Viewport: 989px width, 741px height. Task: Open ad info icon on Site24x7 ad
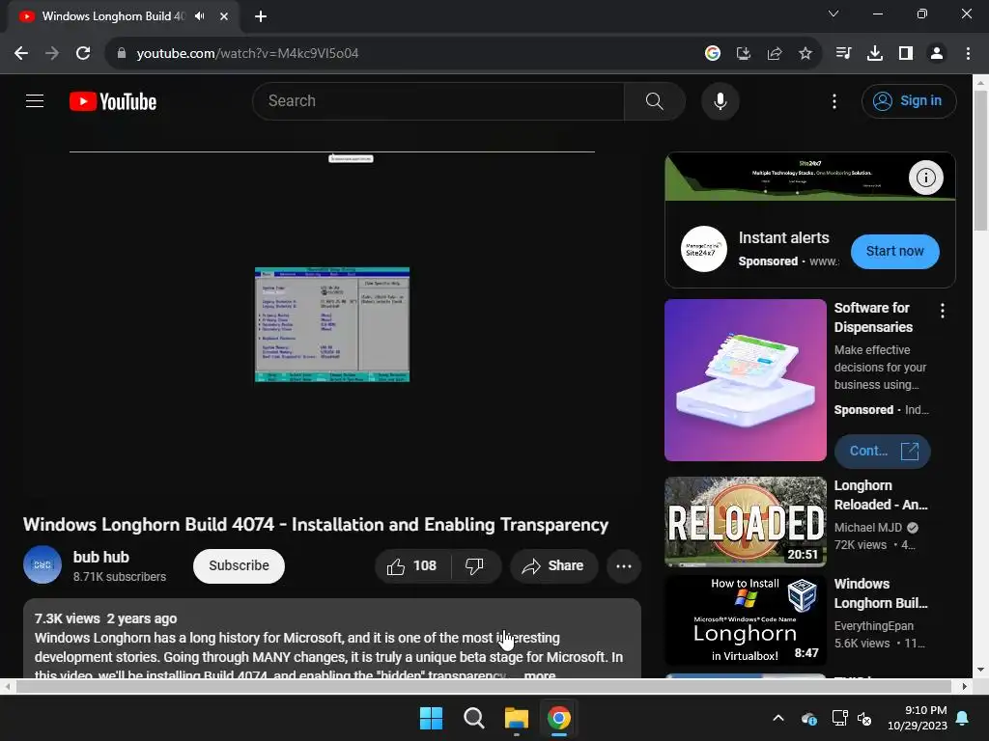click(x=925, y=178)
